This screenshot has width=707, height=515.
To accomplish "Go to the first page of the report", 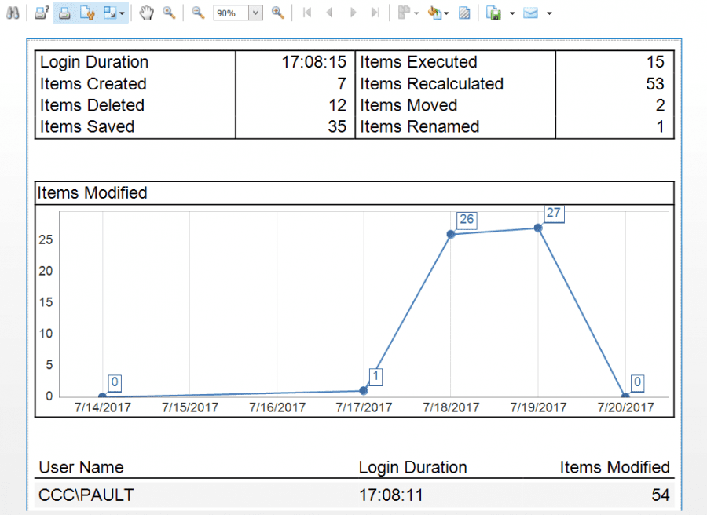I will pyautogui.click(x=307, y=13).
